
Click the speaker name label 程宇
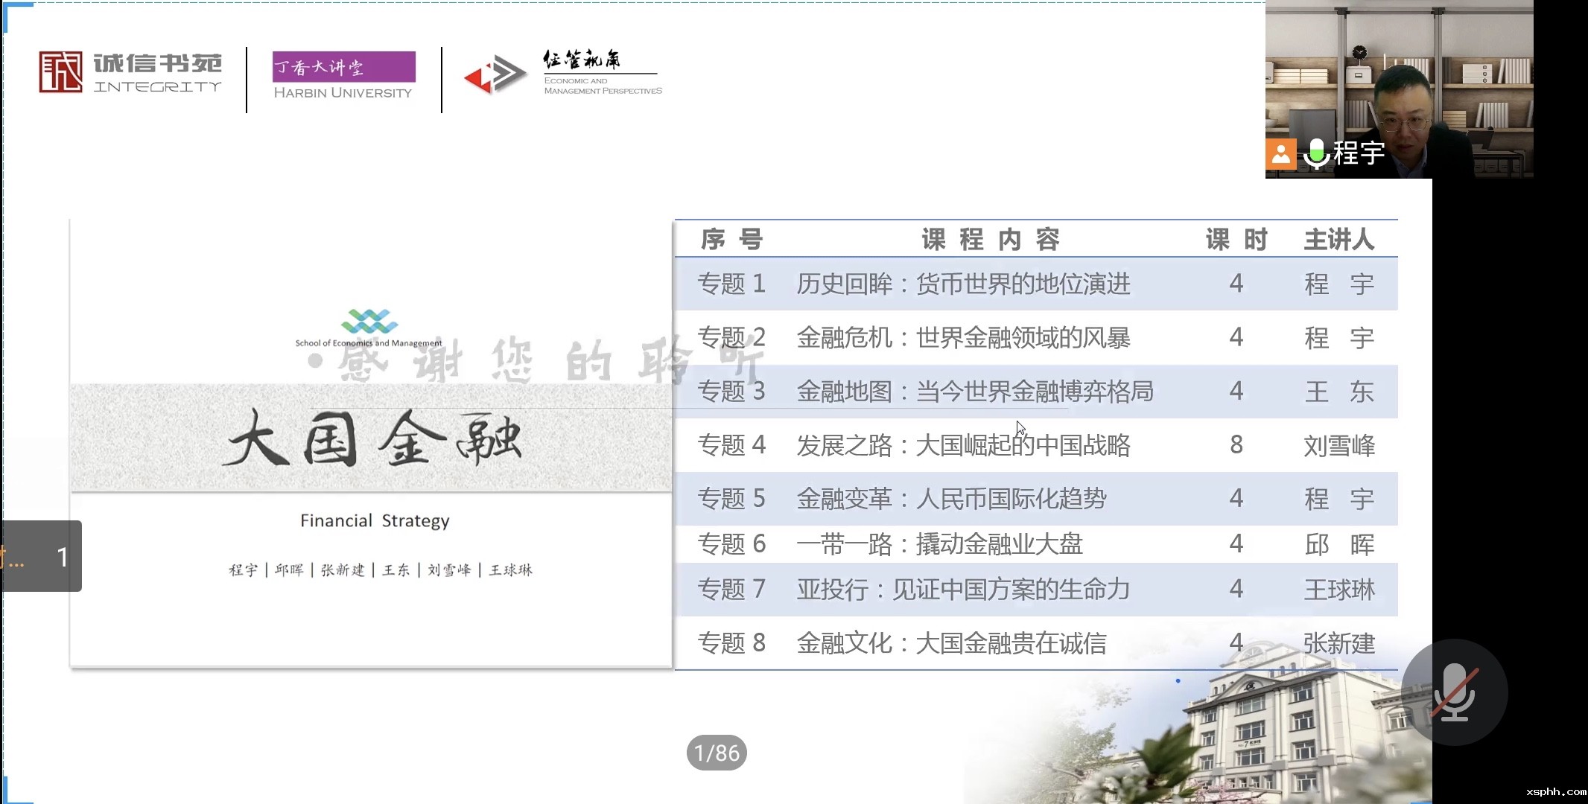pos(1359,153)
